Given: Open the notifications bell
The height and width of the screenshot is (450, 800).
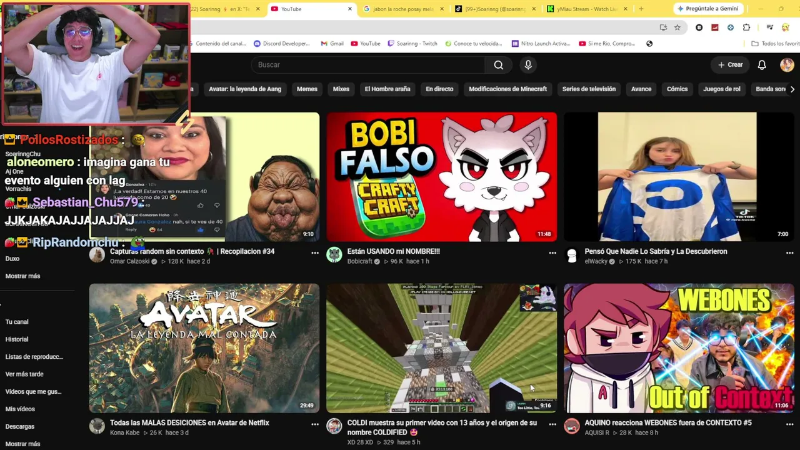Looking at the screenshot, I should 762,65.
